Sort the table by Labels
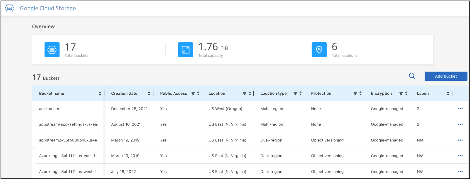The width and height of the screenshot is (470, 179). [448, 94]
